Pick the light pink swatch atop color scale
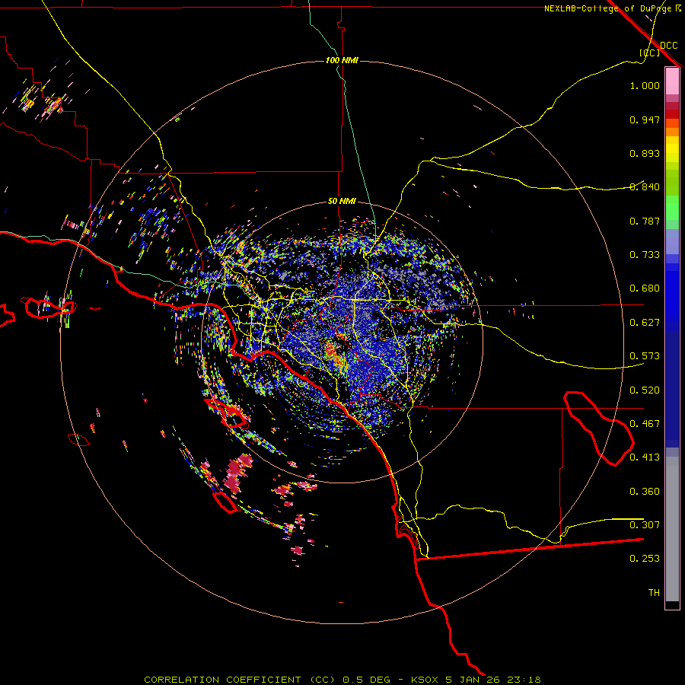This screenshot has height=685, width=685. click(672, 81)
